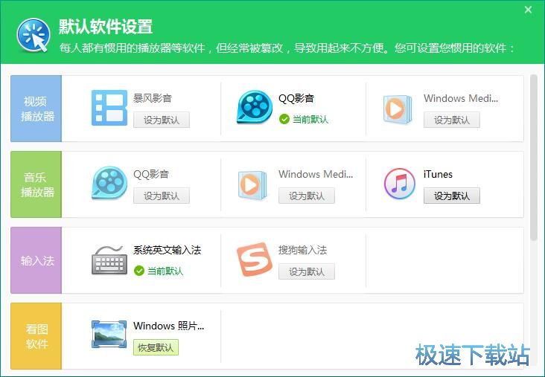Set Windows Media as default video player
This screenshot has width=545, height=377.
click(x=451, y=120)
